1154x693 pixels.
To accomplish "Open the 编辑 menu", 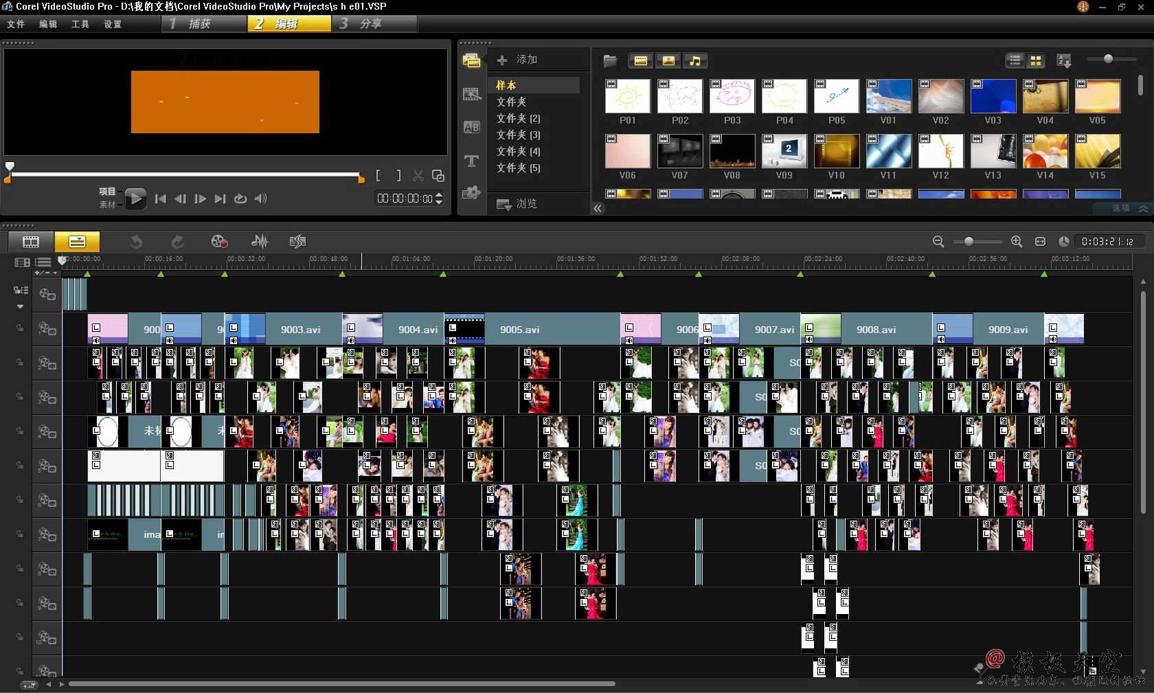I will (x=48, y=24).
